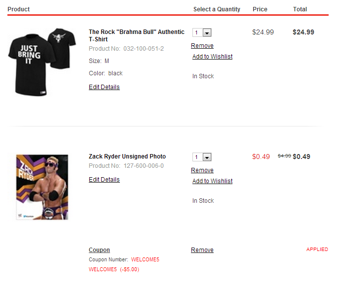Viewport: 338px width, 283px height.
Task: Click the black Just Bring It shirt thumbnail
Action: click(41, 61)
